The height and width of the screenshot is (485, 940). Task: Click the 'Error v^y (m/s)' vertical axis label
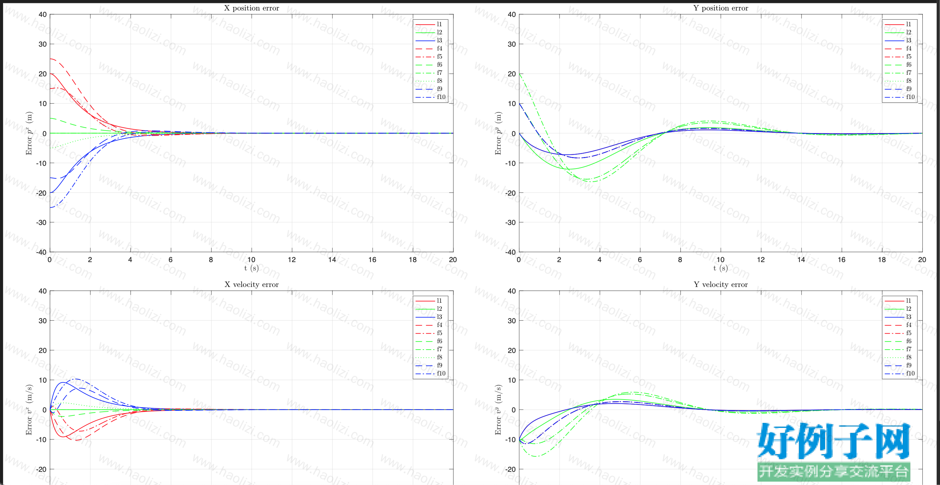[498, 410]
